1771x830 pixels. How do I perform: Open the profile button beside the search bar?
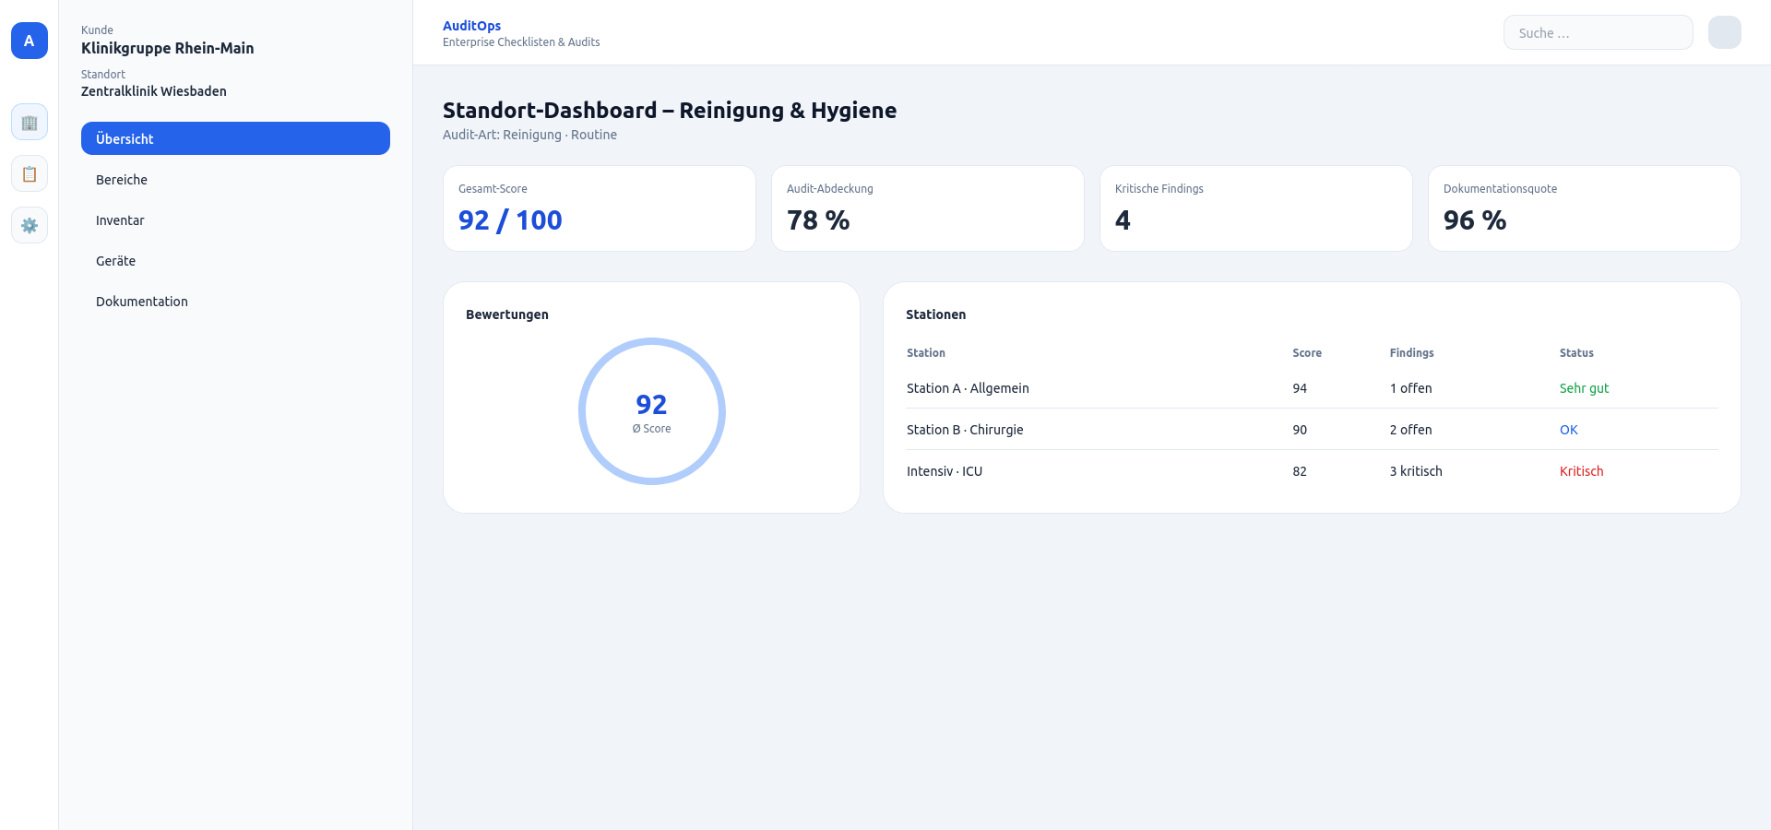point(1724,32)
